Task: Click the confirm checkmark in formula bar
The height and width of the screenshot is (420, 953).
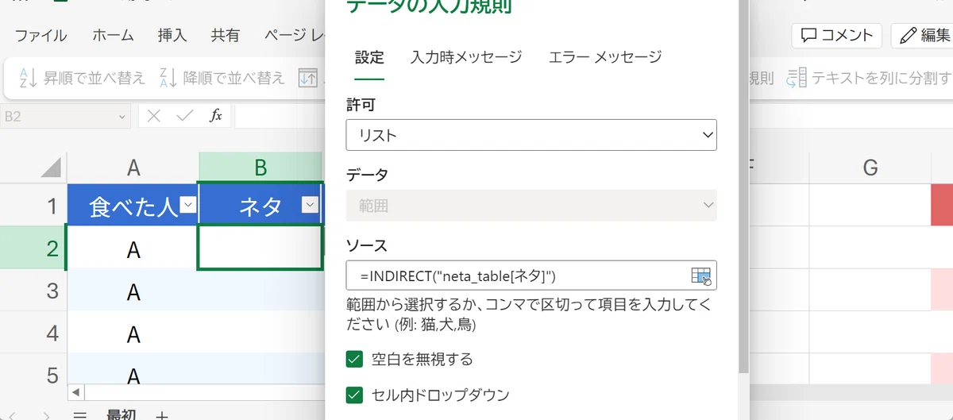Action: click(x=185, y=116)
